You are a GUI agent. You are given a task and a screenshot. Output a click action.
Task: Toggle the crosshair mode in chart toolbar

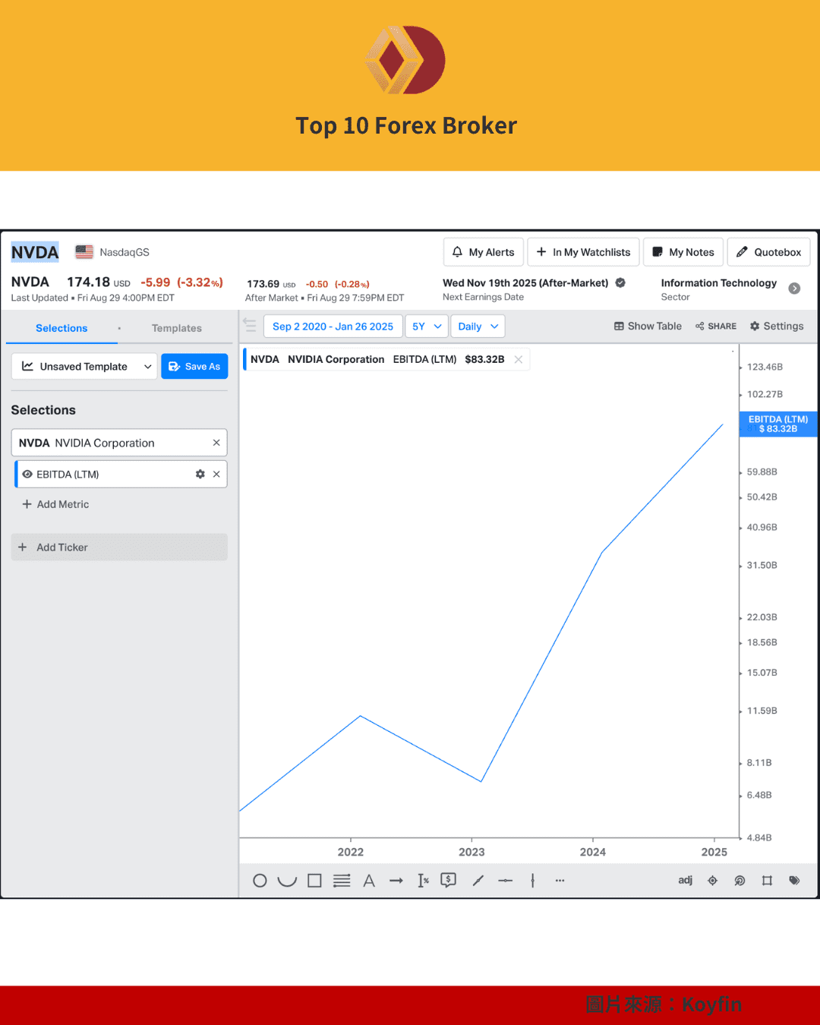coord(712,881)
